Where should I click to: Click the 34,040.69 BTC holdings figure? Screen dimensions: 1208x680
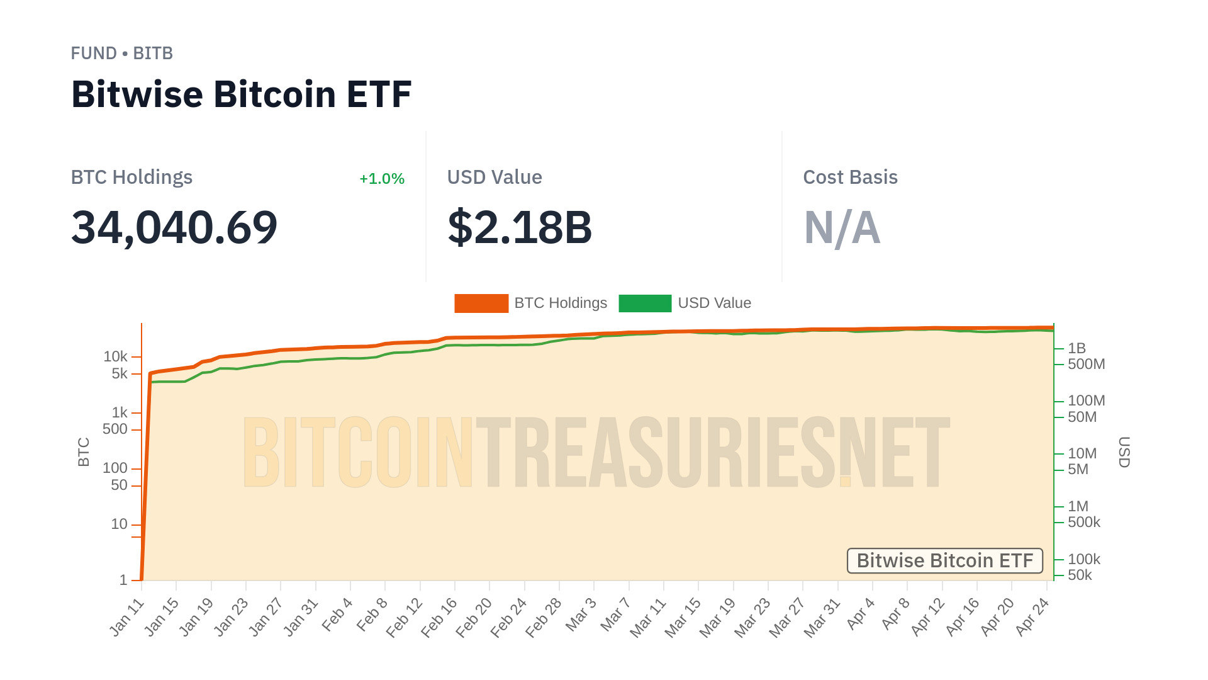[174, 227]
